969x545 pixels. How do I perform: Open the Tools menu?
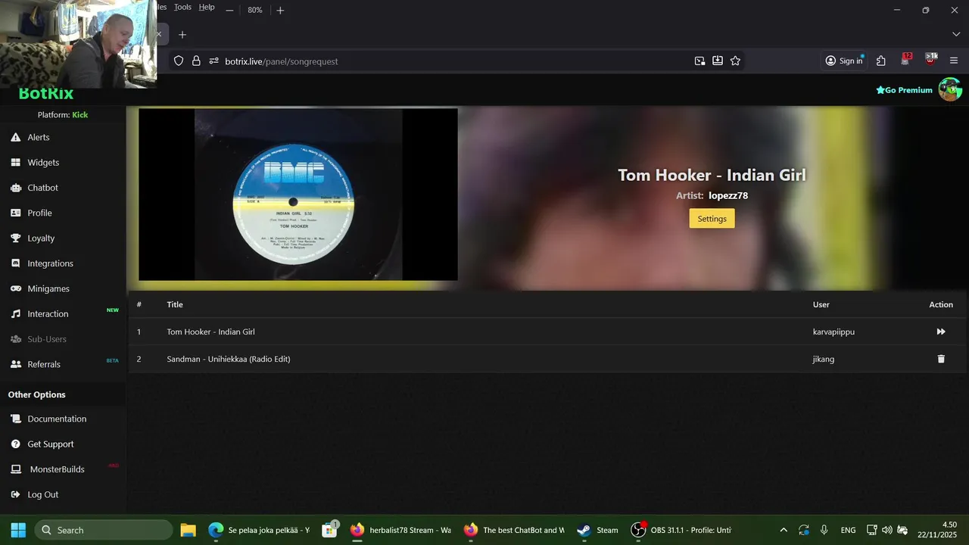pyautogui.click(x=182, y=7)
